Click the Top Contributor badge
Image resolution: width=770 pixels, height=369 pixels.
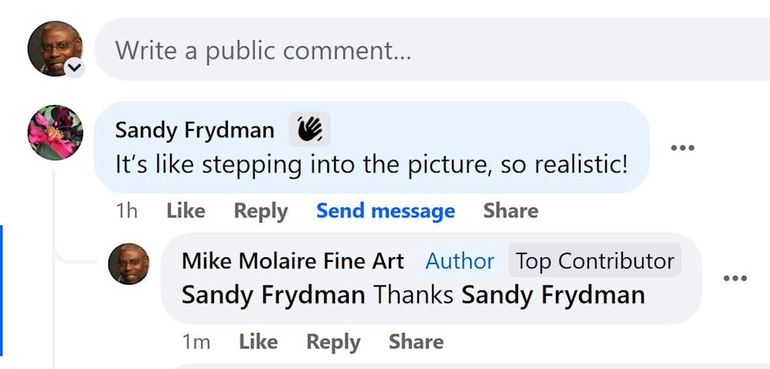(x=594, y=261)
